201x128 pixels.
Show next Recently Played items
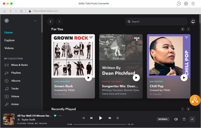(x=188, y=109)
